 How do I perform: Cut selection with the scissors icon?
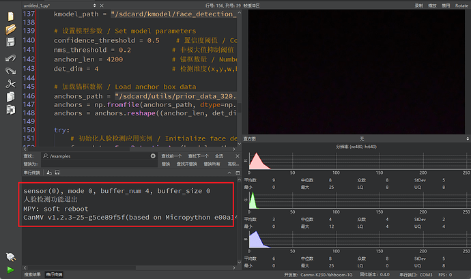coord(10,84)
